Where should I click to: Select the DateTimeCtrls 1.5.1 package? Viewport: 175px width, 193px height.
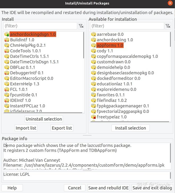pos(29,56)
